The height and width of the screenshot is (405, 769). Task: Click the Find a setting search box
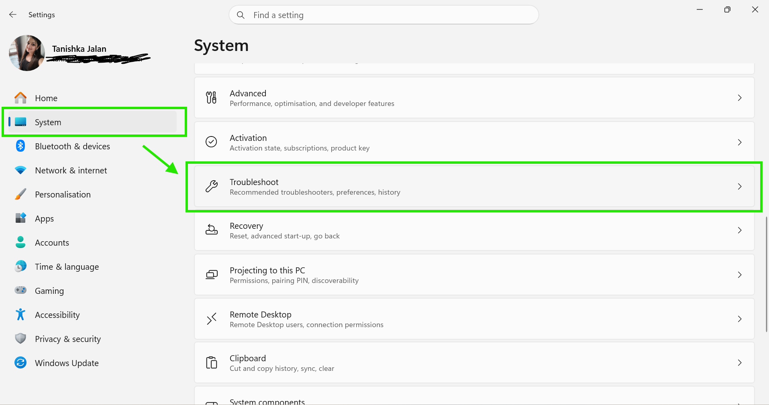coord(383,15)
